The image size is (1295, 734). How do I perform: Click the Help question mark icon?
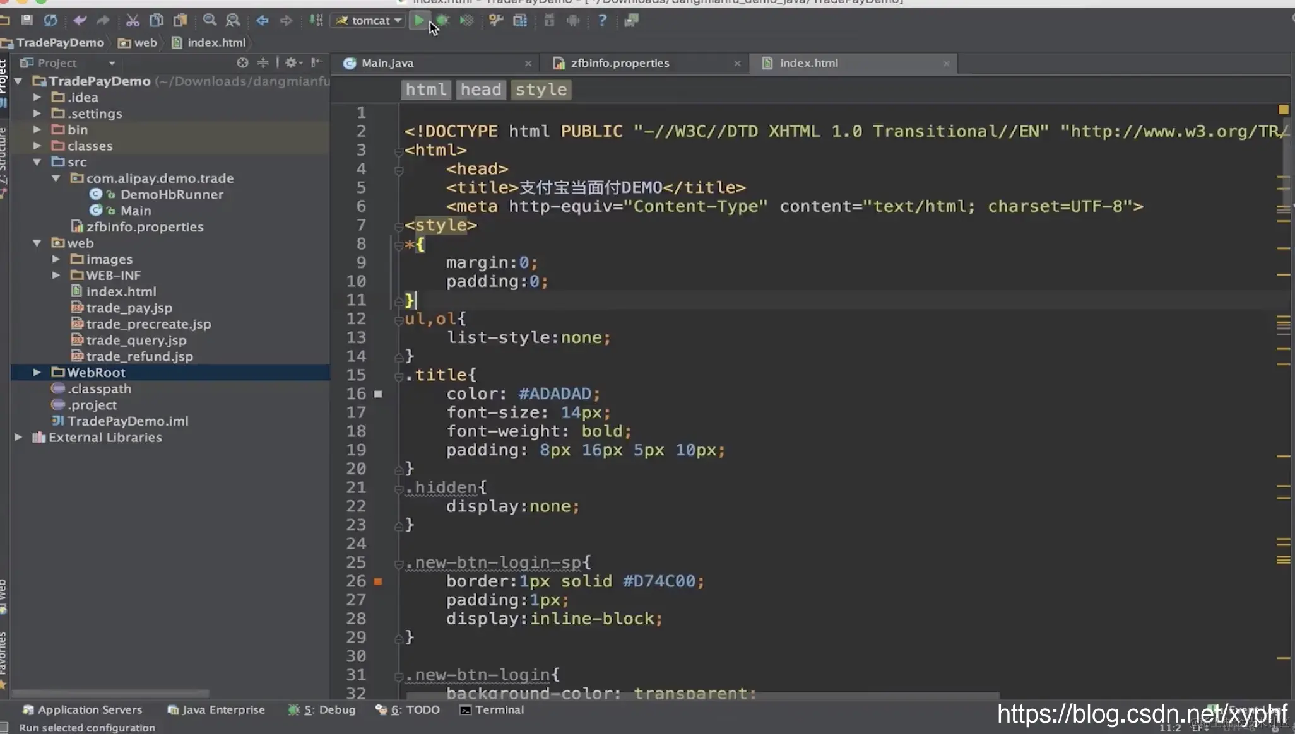point(602,21)
